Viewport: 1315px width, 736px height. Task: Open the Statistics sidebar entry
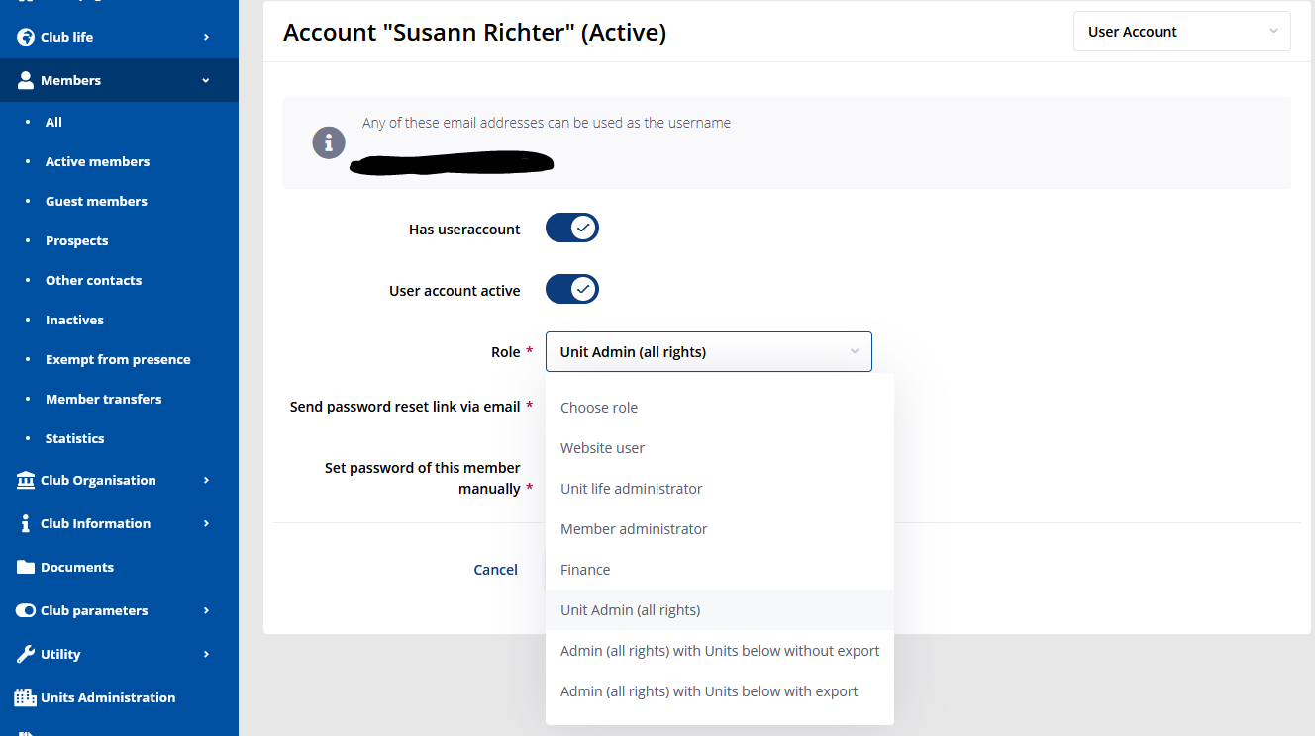(x=74, y=438)
